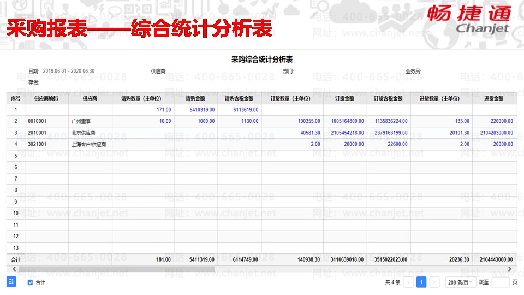Click row number 5 in the table
The height and width of the screenshot is (295, 524).
tap(16, 156)
